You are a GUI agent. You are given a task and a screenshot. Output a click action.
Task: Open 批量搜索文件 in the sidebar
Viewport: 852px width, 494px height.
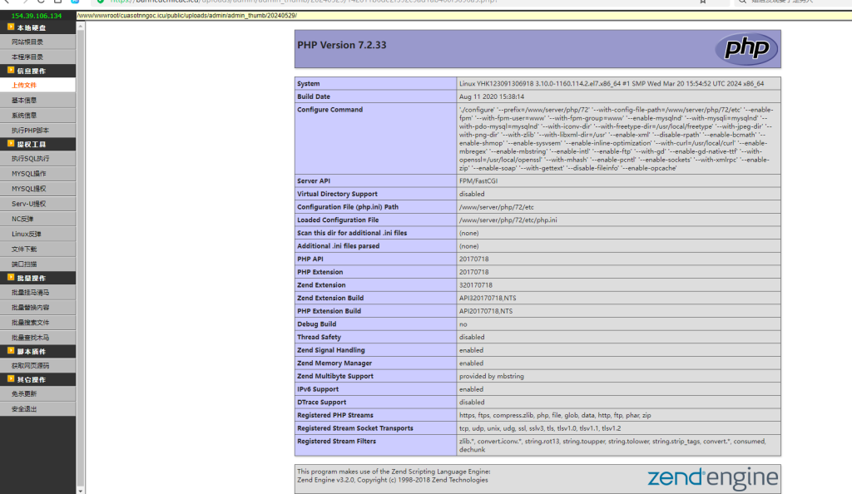[38, 323]
